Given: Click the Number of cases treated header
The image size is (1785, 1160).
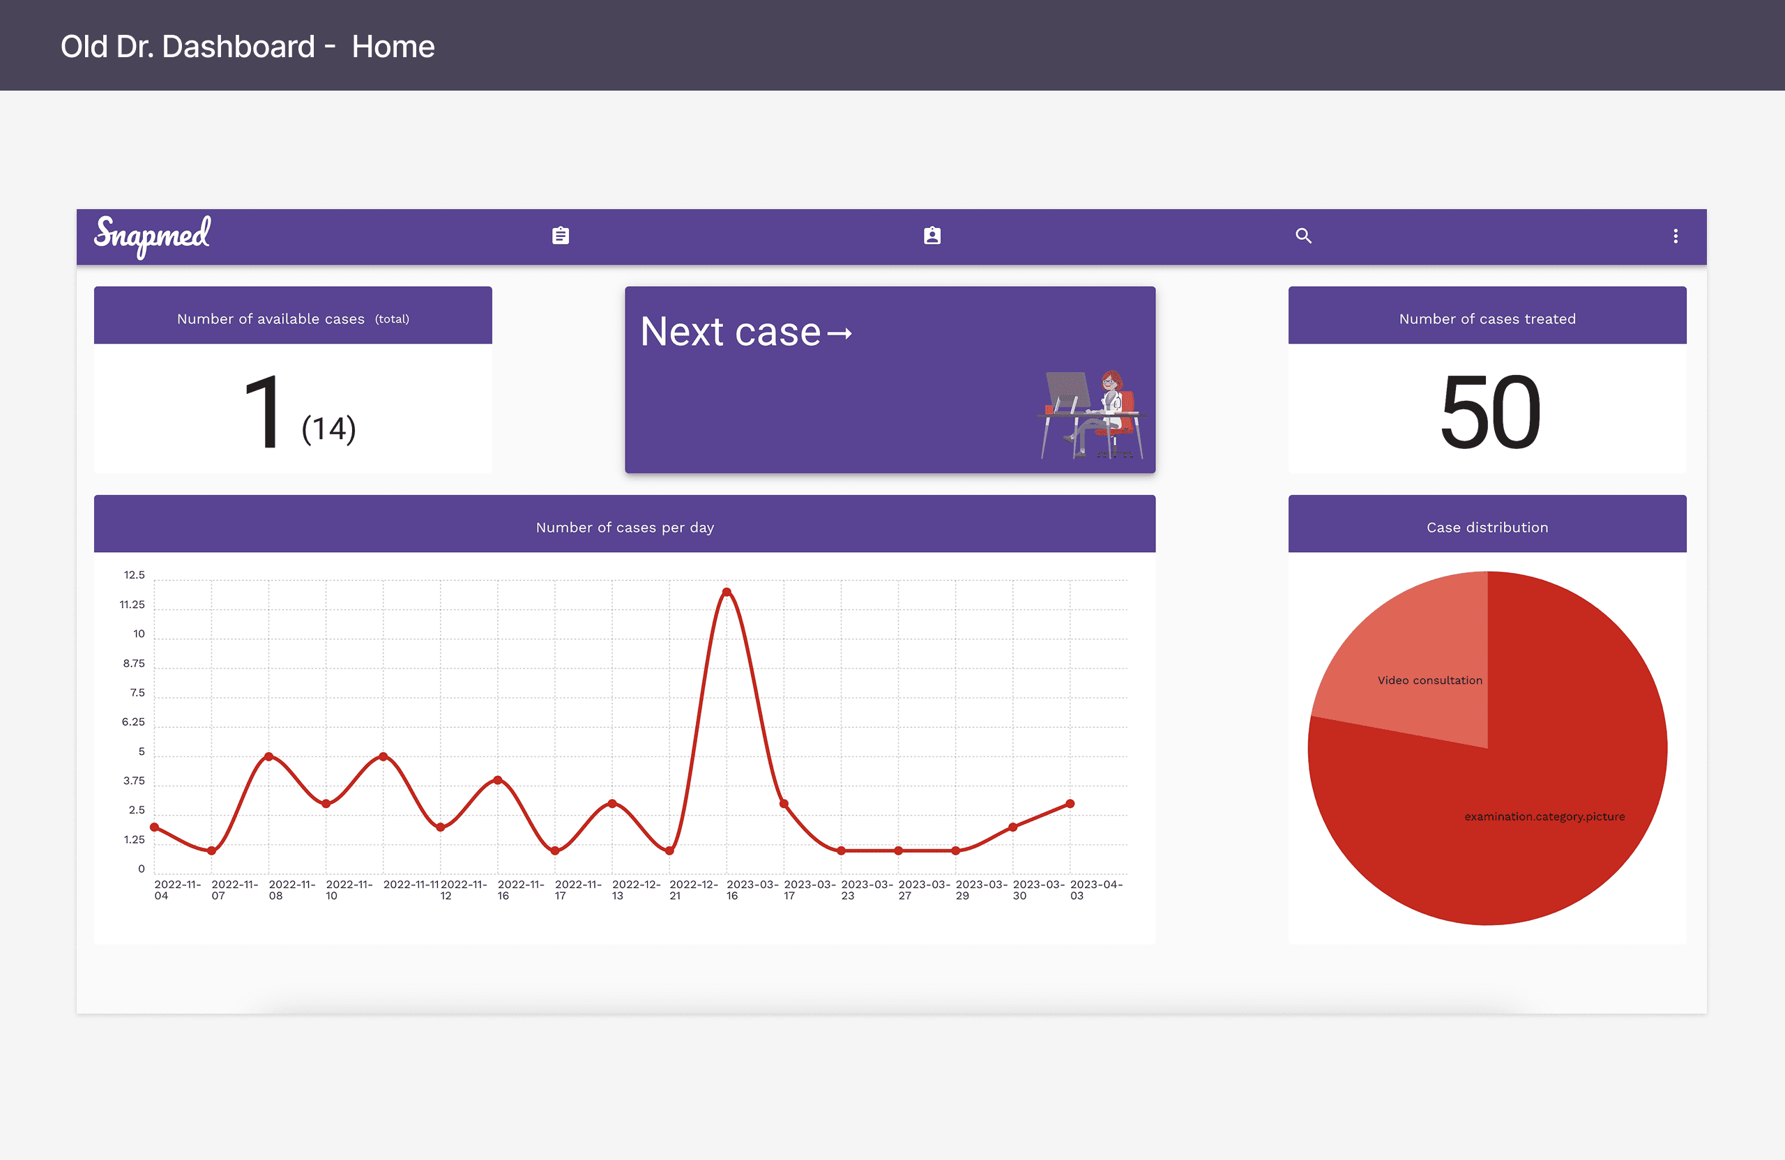Looking at the screenshot, I should pyautogui.click(x=1487, y=319).
